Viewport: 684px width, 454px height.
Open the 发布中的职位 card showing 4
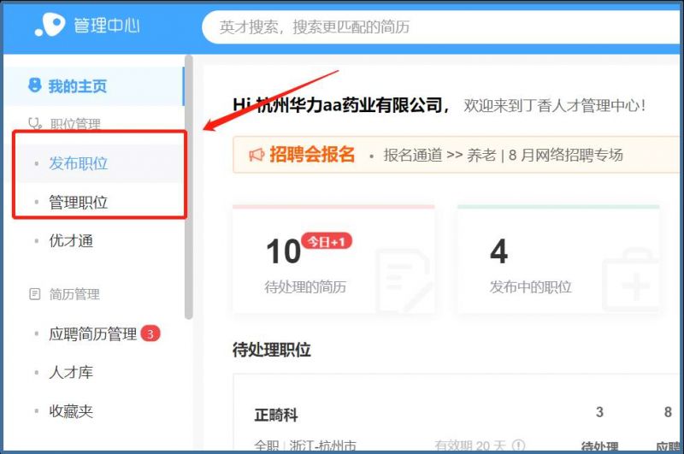558,260
